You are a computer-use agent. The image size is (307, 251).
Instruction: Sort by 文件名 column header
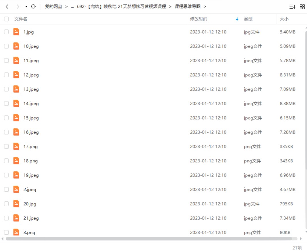coord(21,19)
